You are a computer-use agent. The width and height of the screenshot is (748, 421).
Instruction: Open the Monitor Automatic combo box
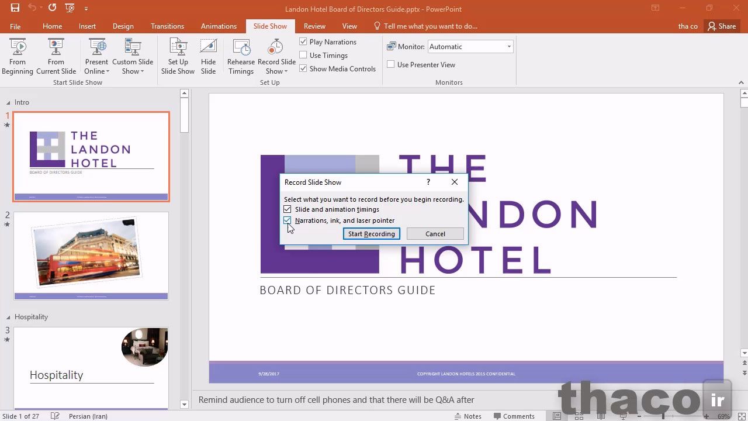click(x=470, y=47)
